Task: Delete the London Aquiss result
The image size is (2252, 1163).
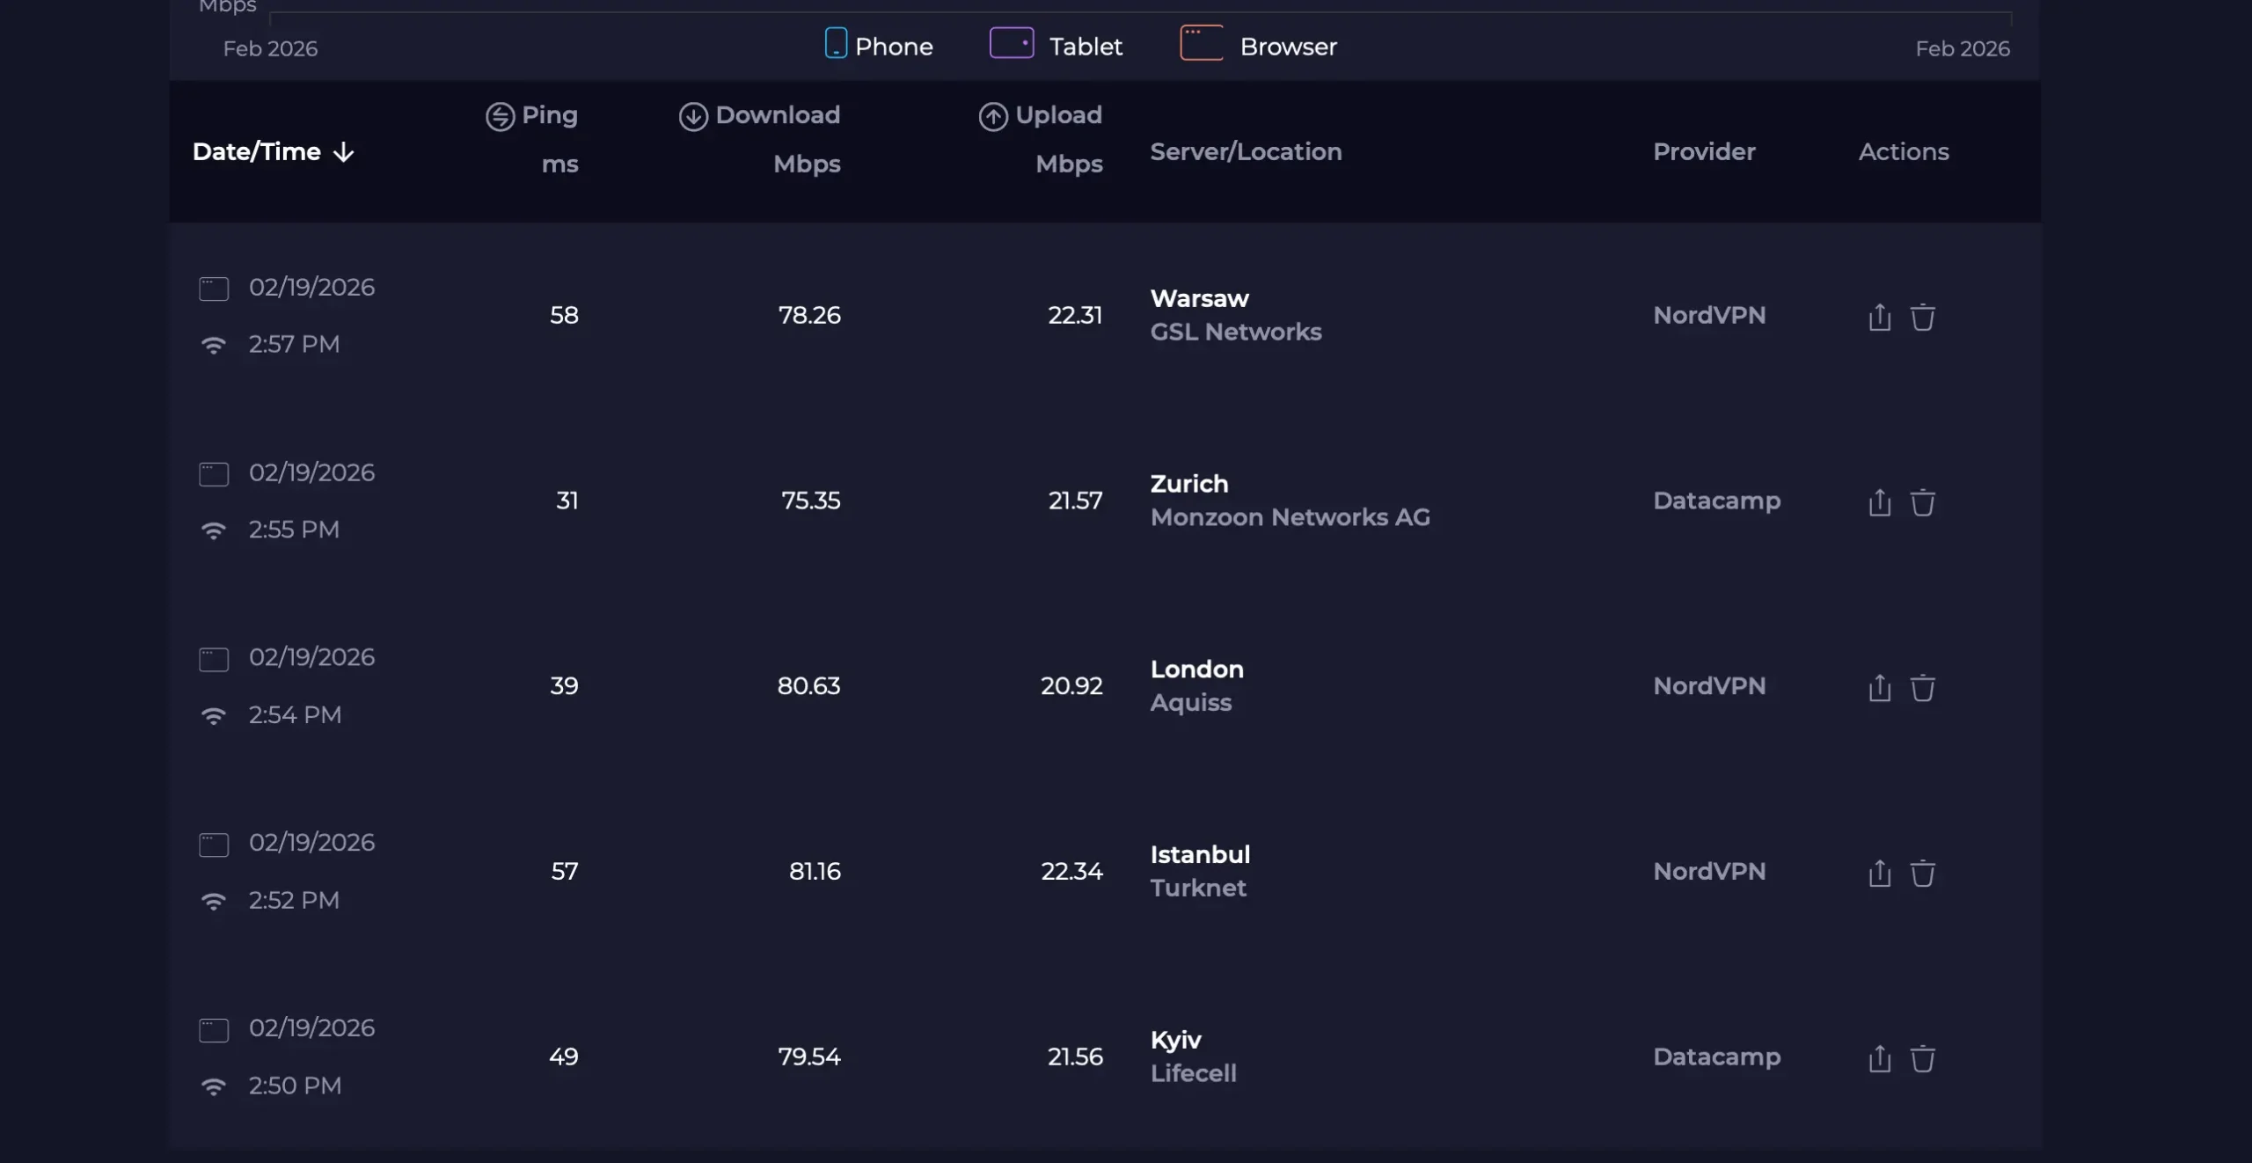Action: click(x=1922, y=687)
